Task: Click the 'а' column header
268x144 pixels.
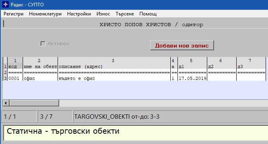Action: 174,66
